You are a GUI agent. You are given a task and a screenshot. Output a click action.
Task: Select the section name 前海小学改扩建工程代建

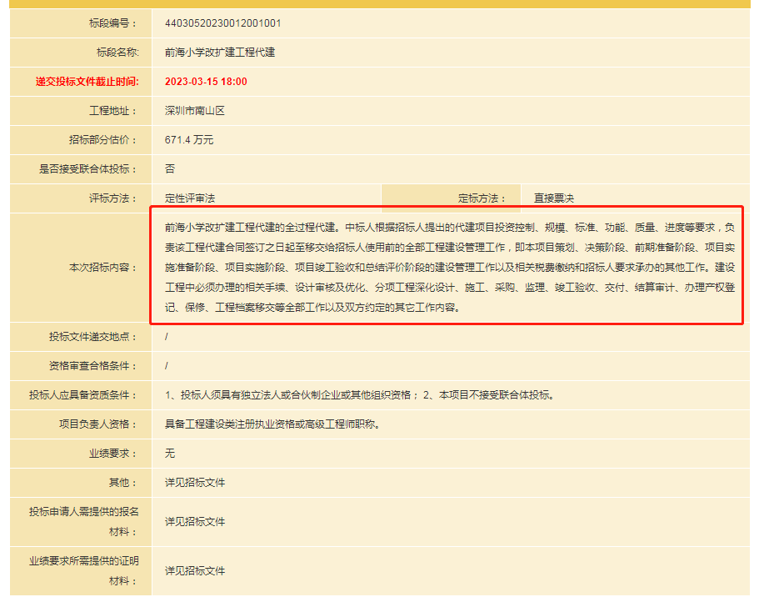click(x=219, y=53)
